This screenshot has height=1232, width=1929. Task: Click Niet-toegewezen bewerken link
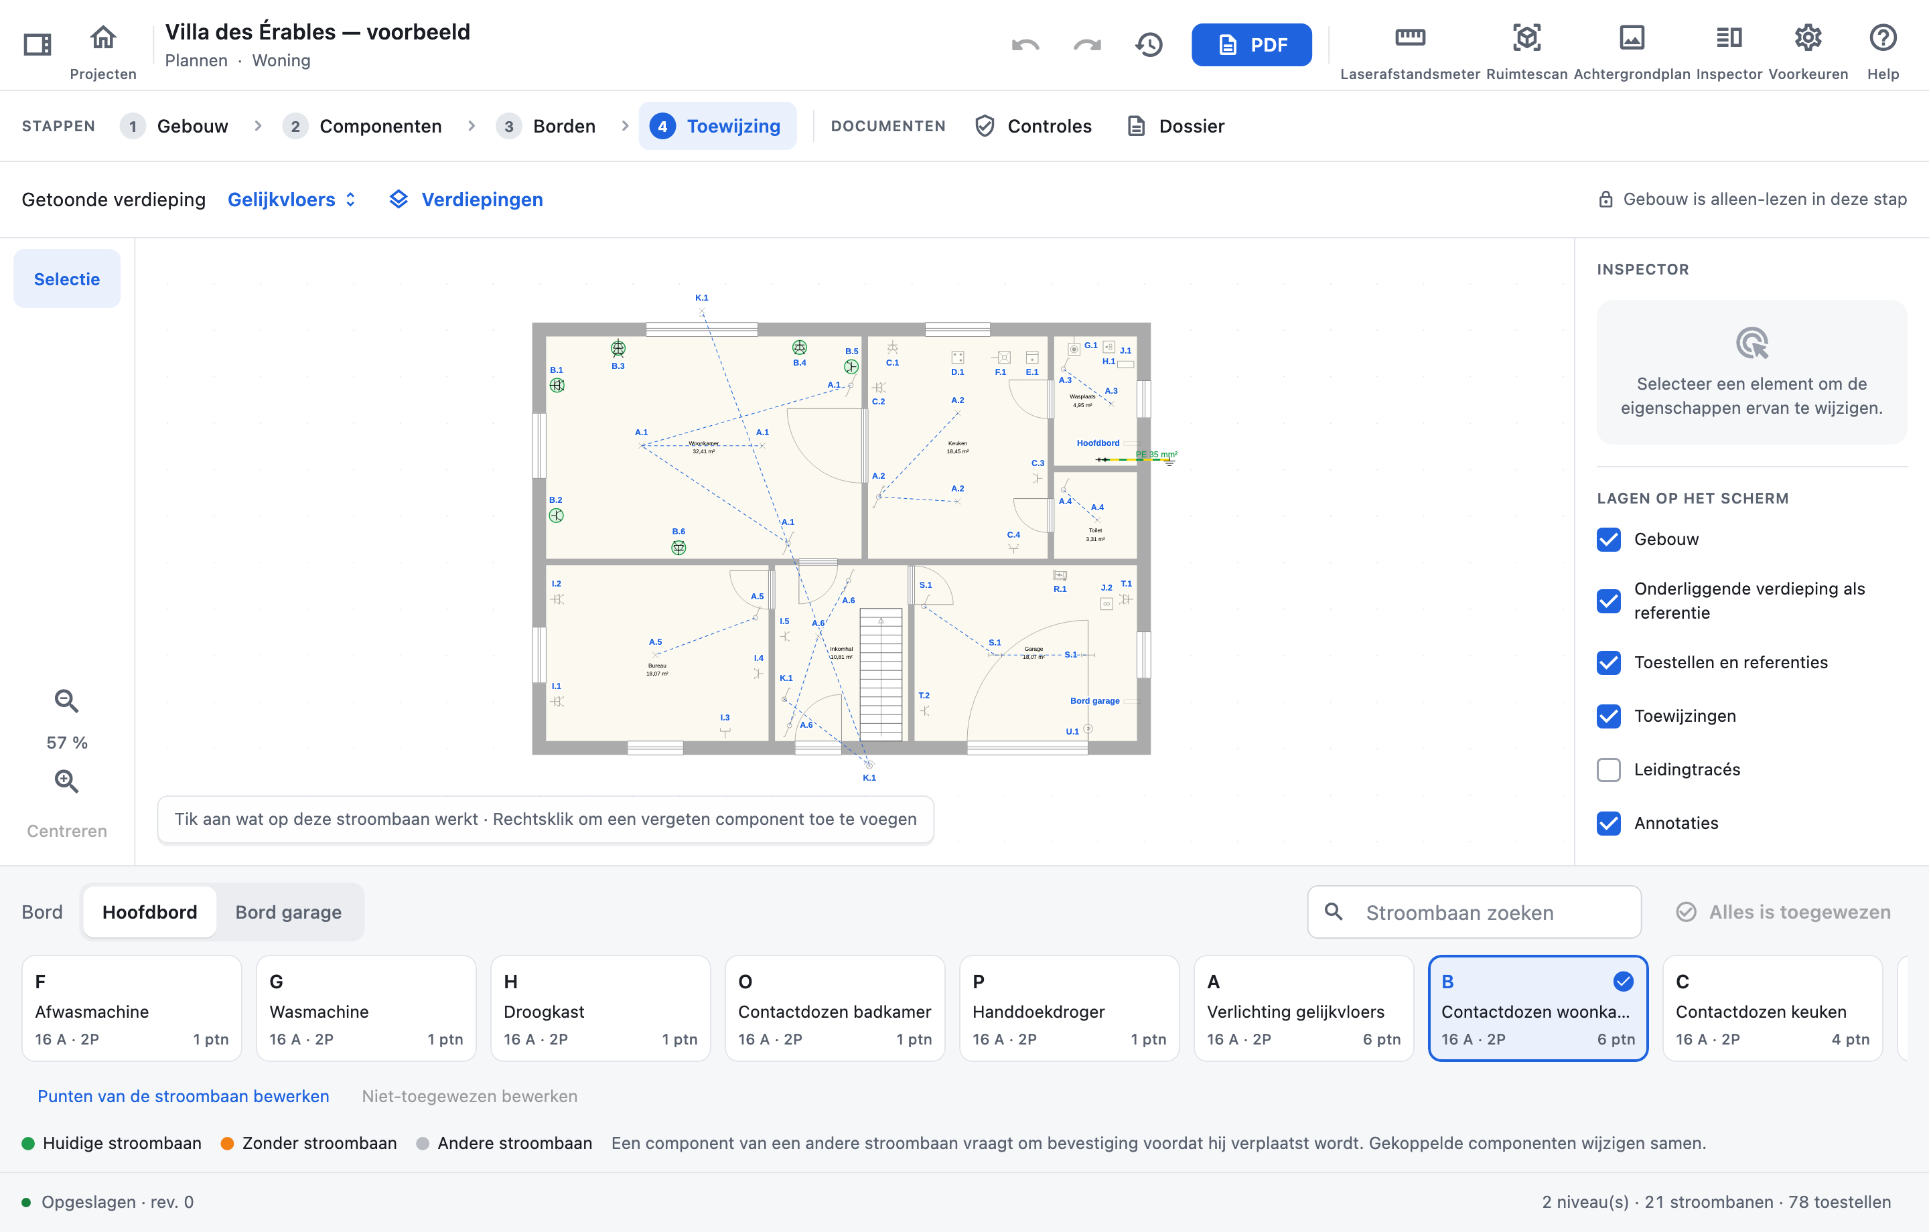[470, 1097]
